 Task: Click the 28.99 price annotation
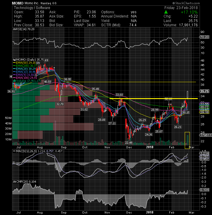(155, 110)
